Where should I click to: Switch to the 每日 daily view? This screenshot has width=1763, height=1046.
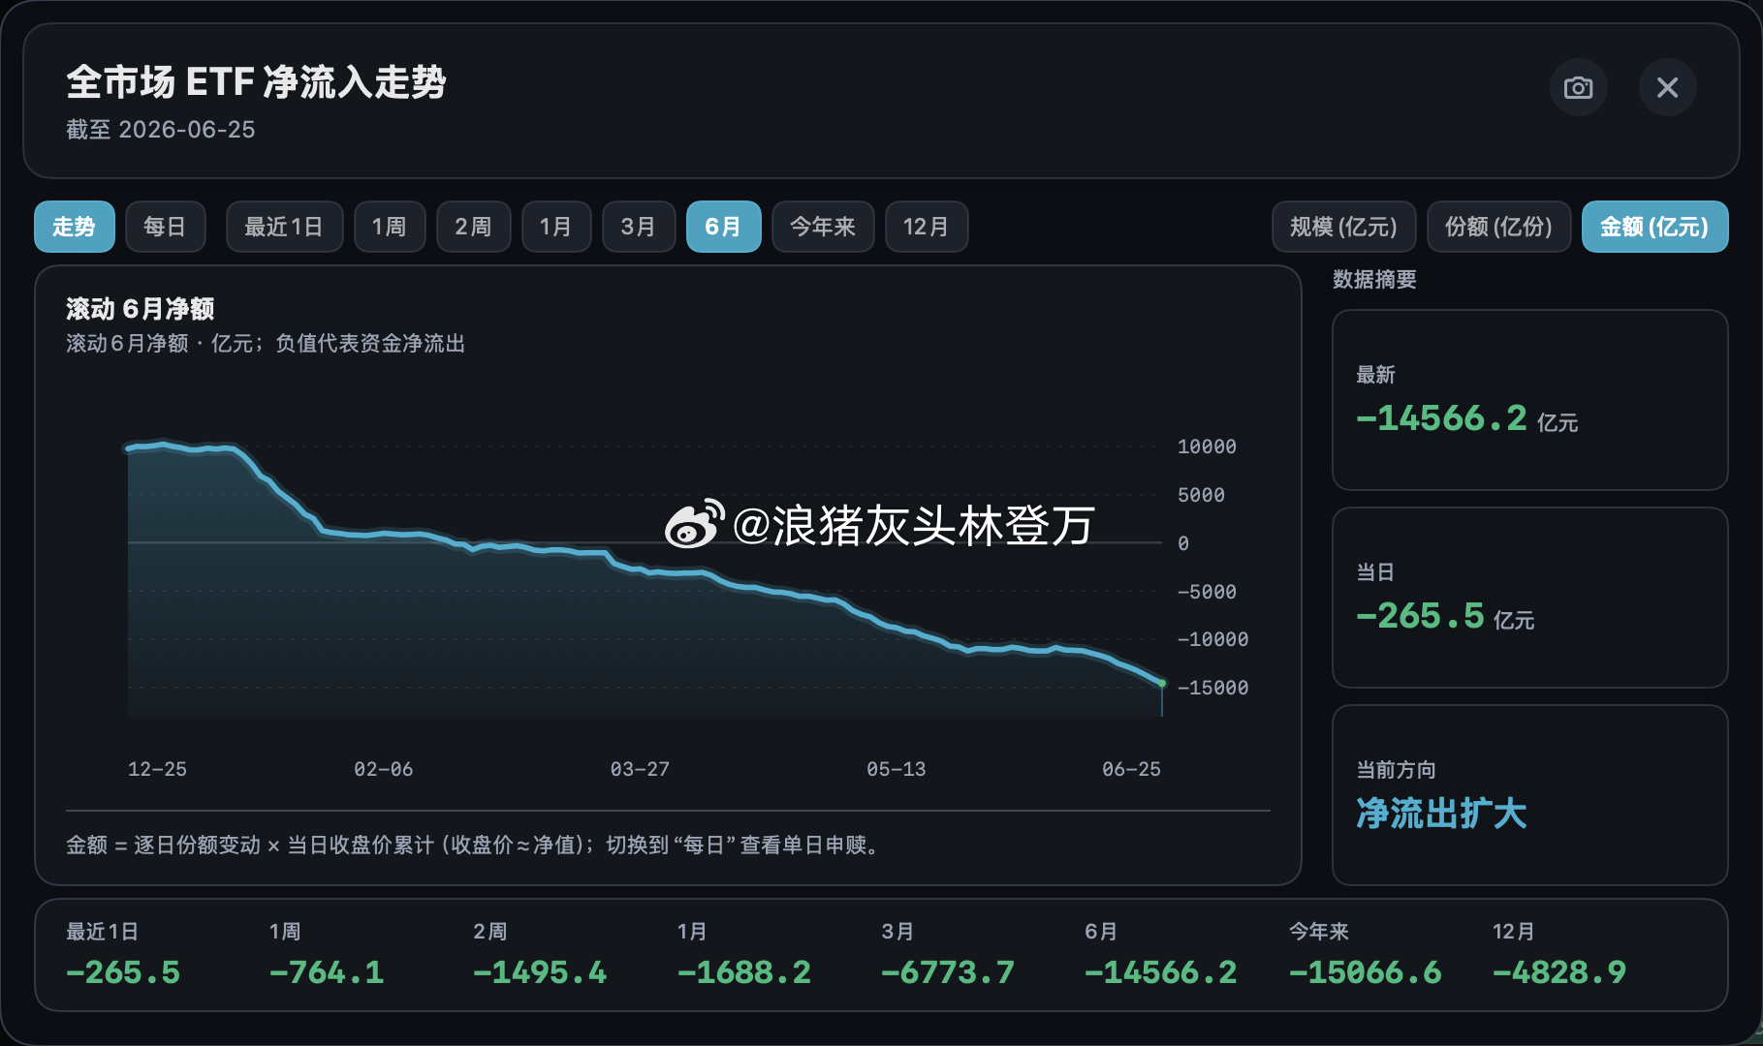(165, 227)
